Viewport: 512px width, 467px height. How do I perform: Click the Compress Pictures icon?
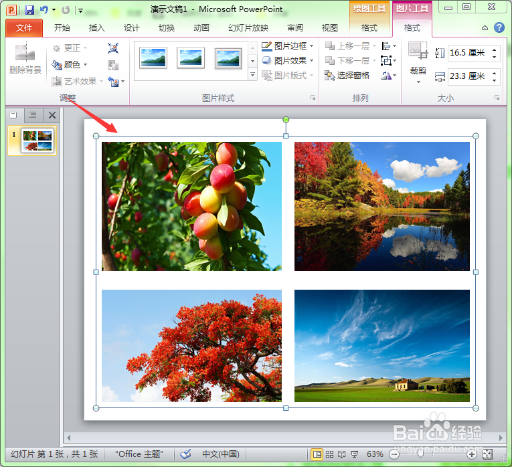[x=113, y=48]
